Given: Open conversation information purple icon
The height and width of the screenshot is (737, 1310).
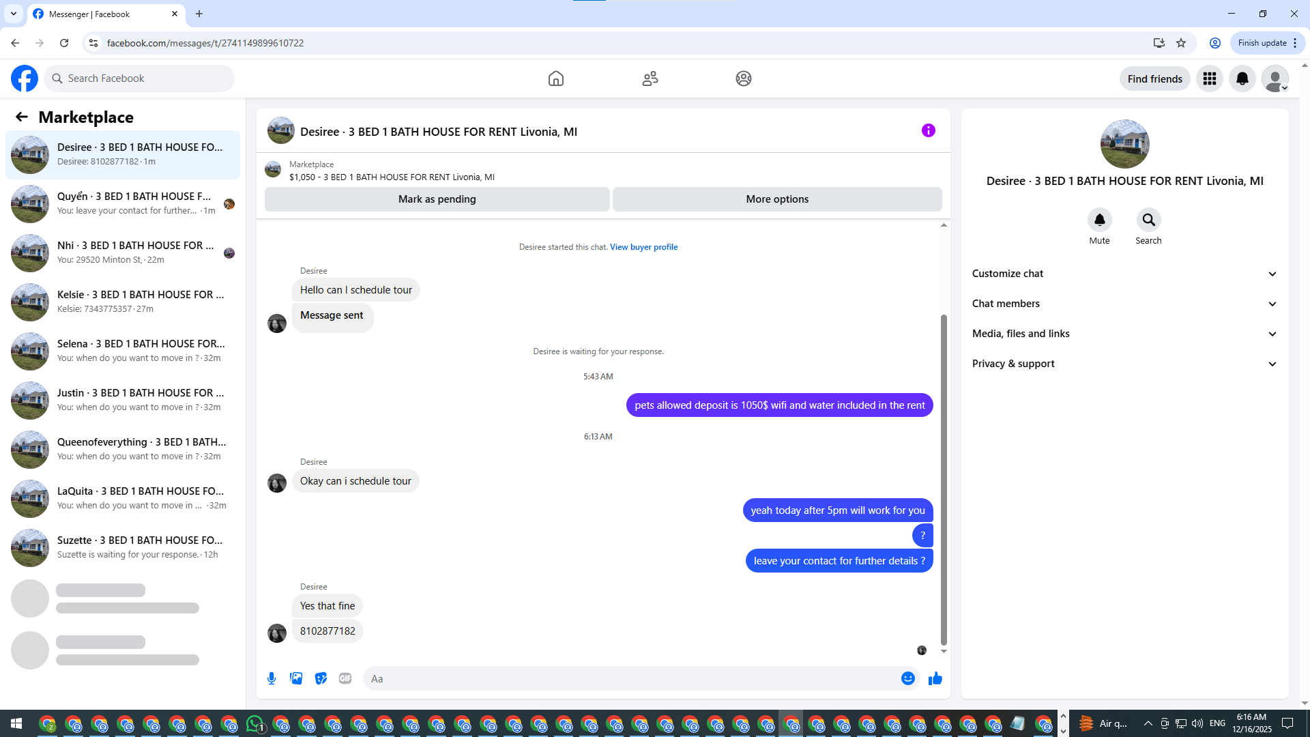Looking at the screenshot, I should tap(929, 130).
